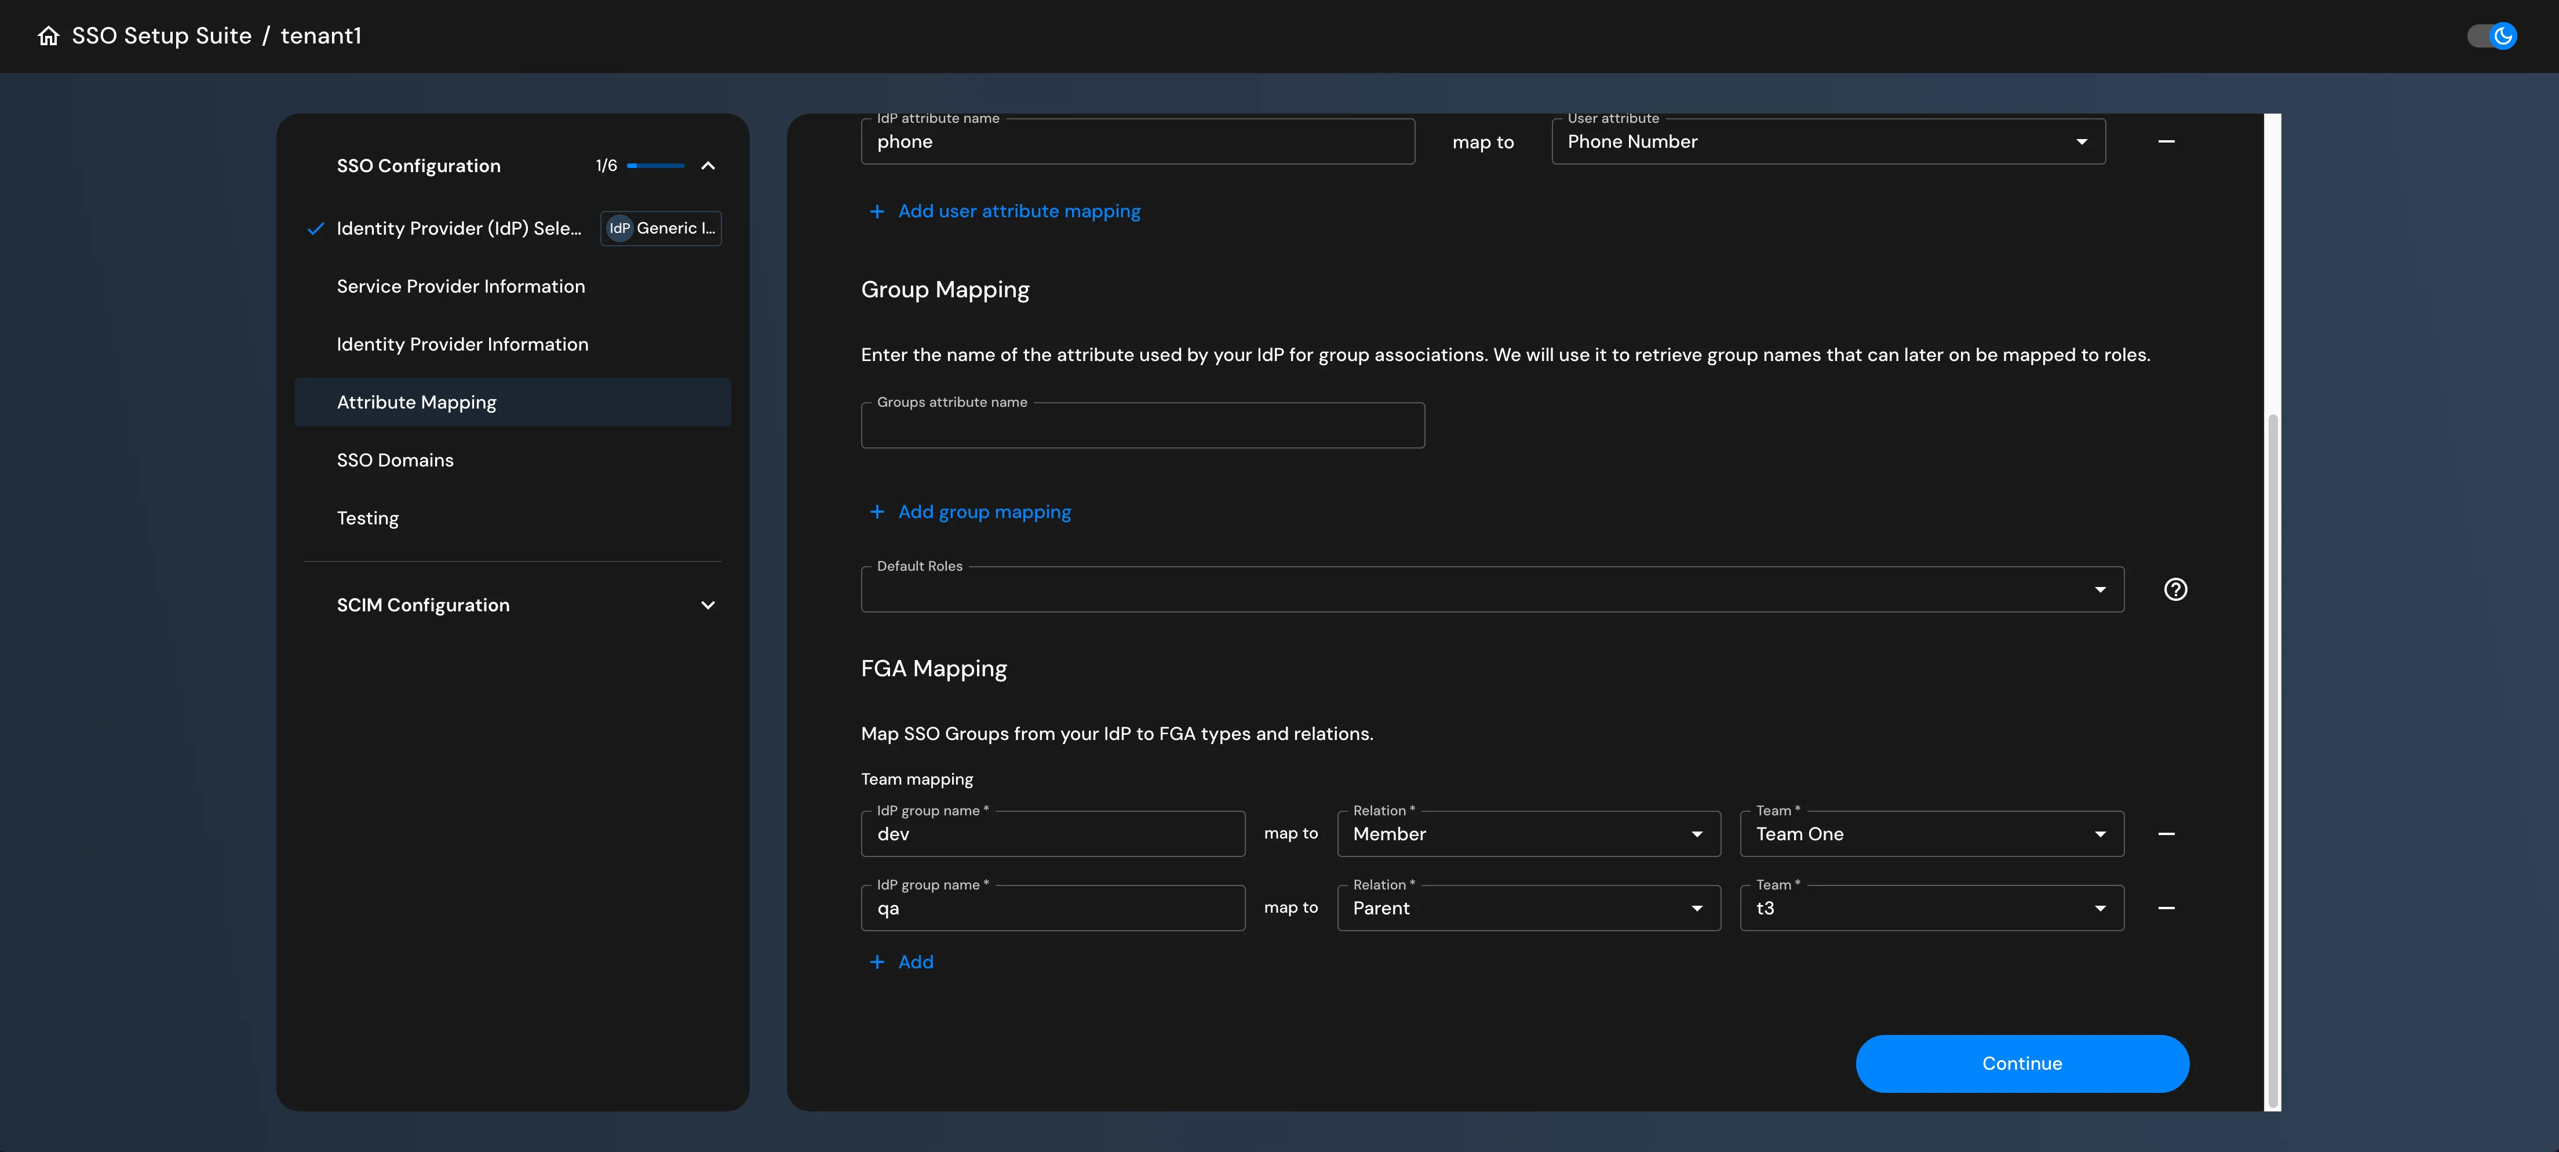Viewport: 2559px width, 1152px height.
Task: Remove the dev team mapping row
Action: [2166, 834]
